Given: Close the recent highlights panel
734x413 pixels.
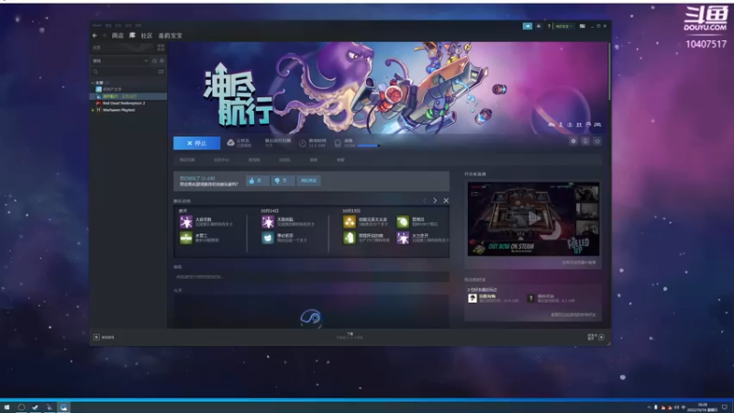Looking at the screenshot, I should click(446, 200).
